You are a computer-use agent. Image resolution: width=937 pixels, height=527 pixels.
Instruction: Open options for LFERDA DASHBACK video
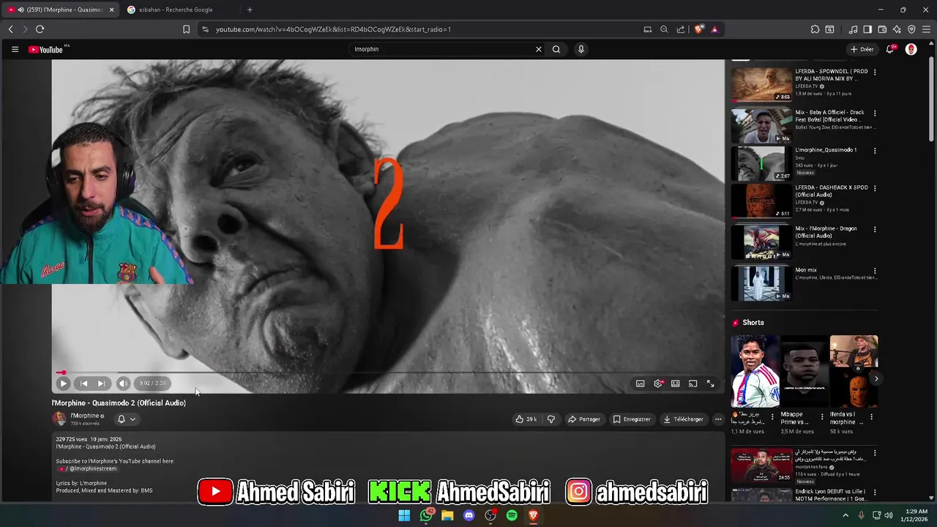(x=875, y=188)
